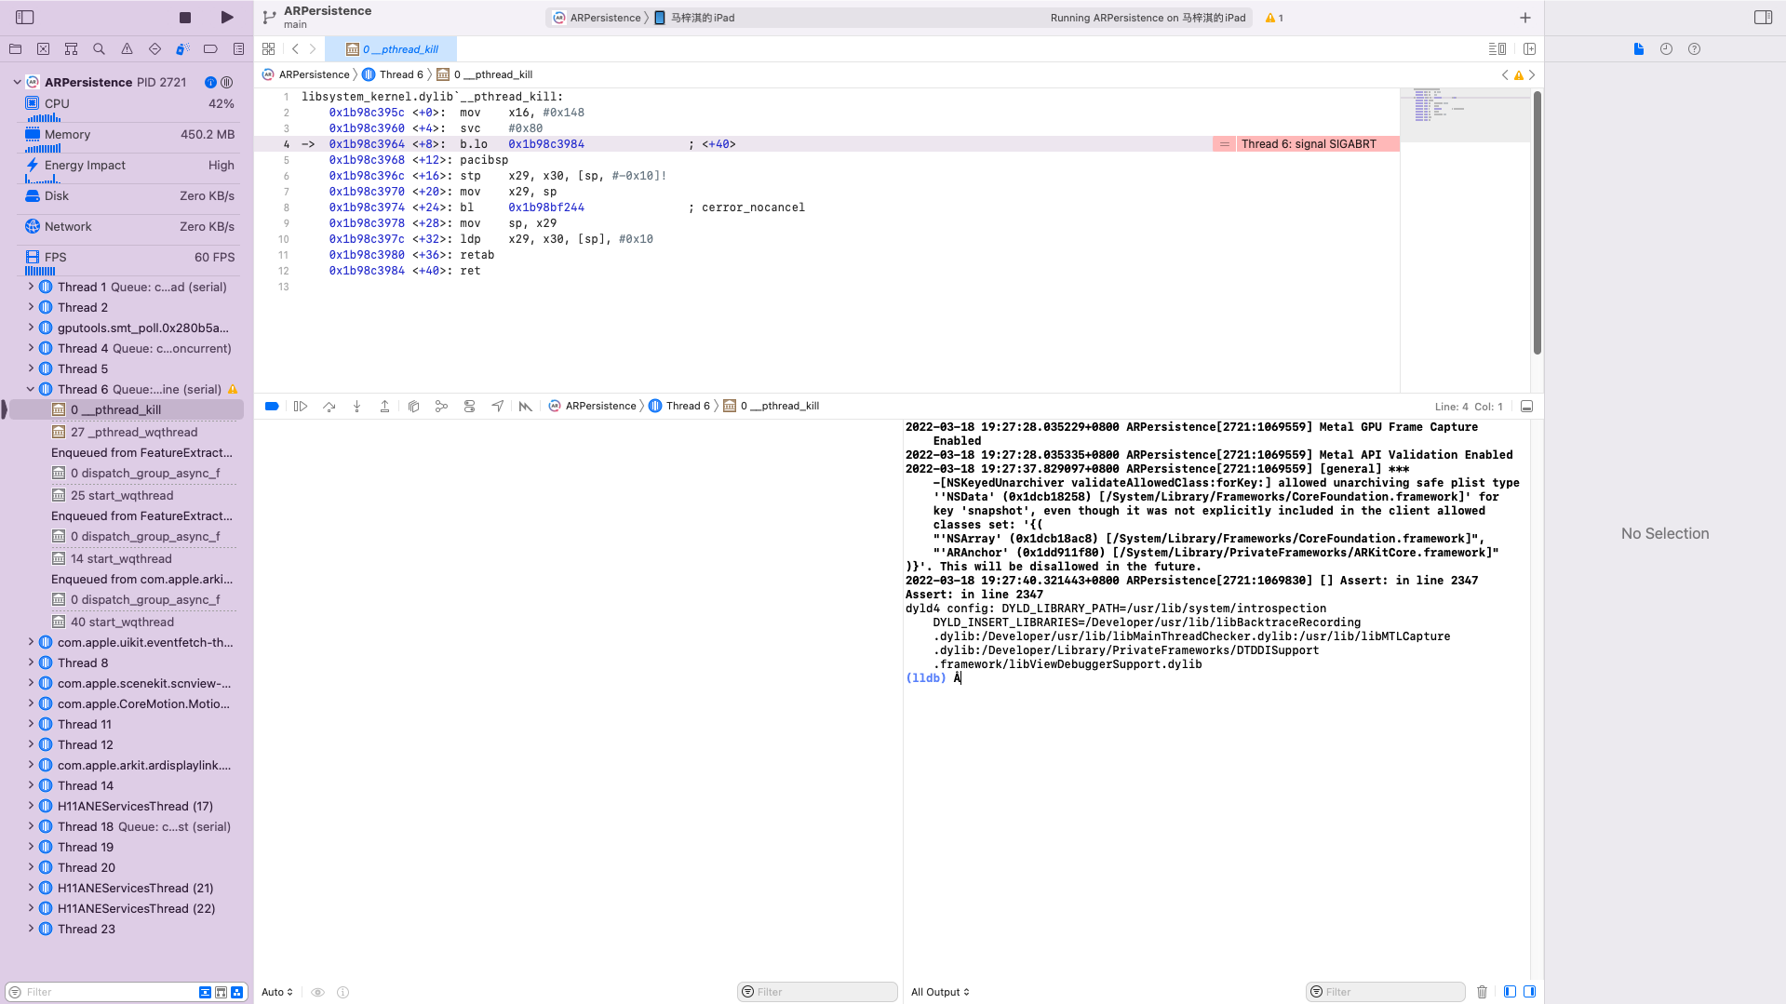Select the 0 __pthread_kill editor tab
This screenshot has width=1786, height=1004.
392,49
